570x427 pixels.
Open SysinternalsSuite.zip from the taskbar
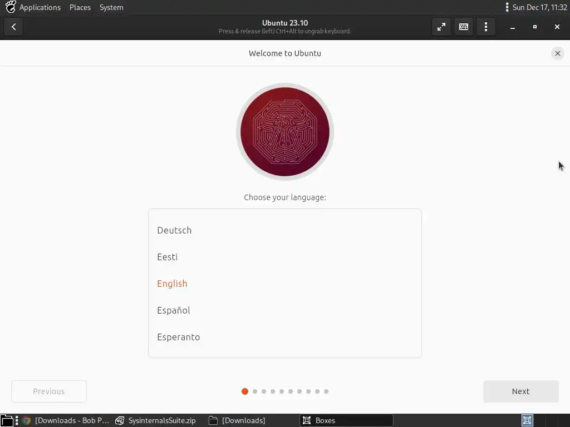click(x=156, y=420)
